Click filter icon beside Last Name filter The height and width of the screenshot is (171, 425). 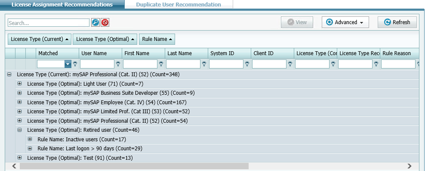click(204, 64)
